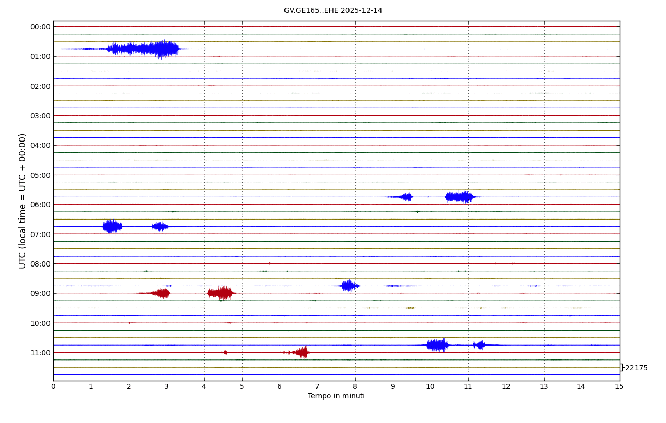Image resolution: width=666 pixels, height=423 pixels.
Task: Click the vertical UTC local time axis label
Action: click(23, 201)
